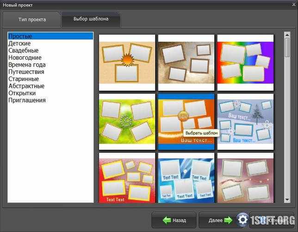Screen dimensions: 298x232
Task: Pick the Путешествия category
Action: (x=26, y=72)
